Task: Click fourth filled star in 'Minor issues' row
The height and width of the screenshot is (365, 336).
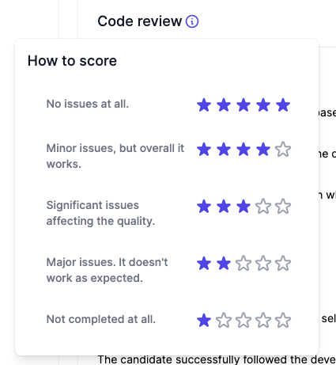Action: (263, 150)
